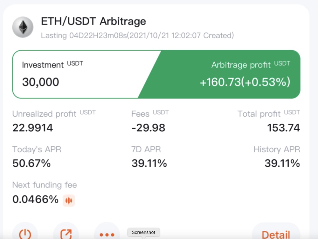
Task: Click the Screenshot tooltip label
Action: [144, 232]
